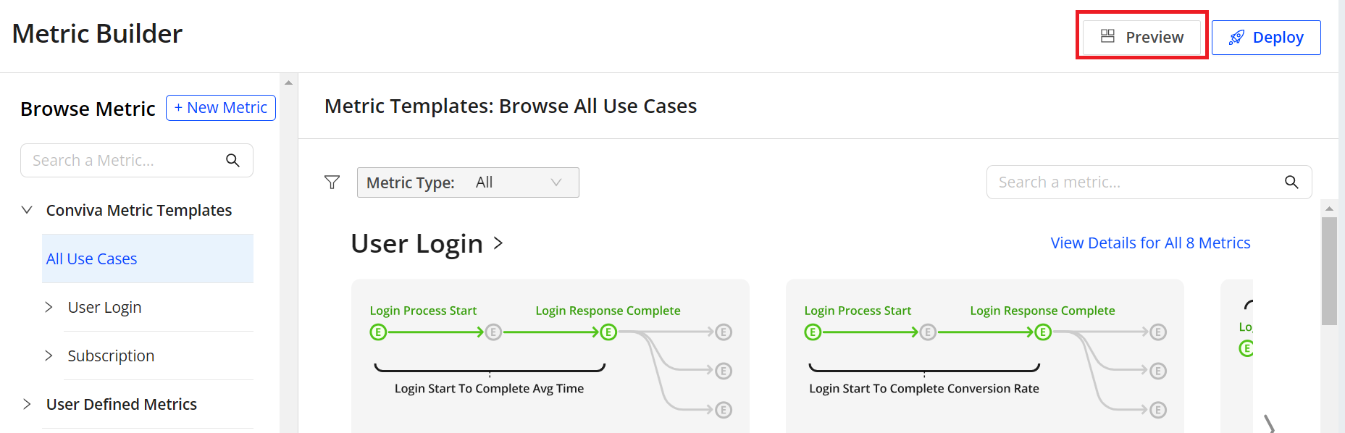Viewport: 1345px width, 433px height.
Task: Expand the User Defined Metrics section
Action: pyautogui.click(x=27, y=404)
